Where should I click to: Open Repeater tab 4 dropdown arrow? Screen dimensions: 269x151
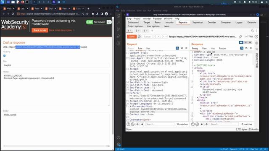[131, 31]
